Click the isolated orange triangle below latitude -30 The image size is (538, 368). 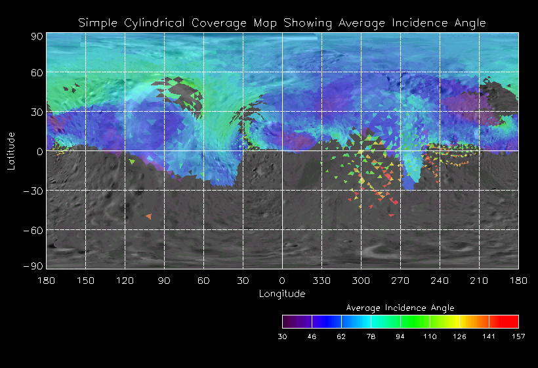[x=148, y=216]
